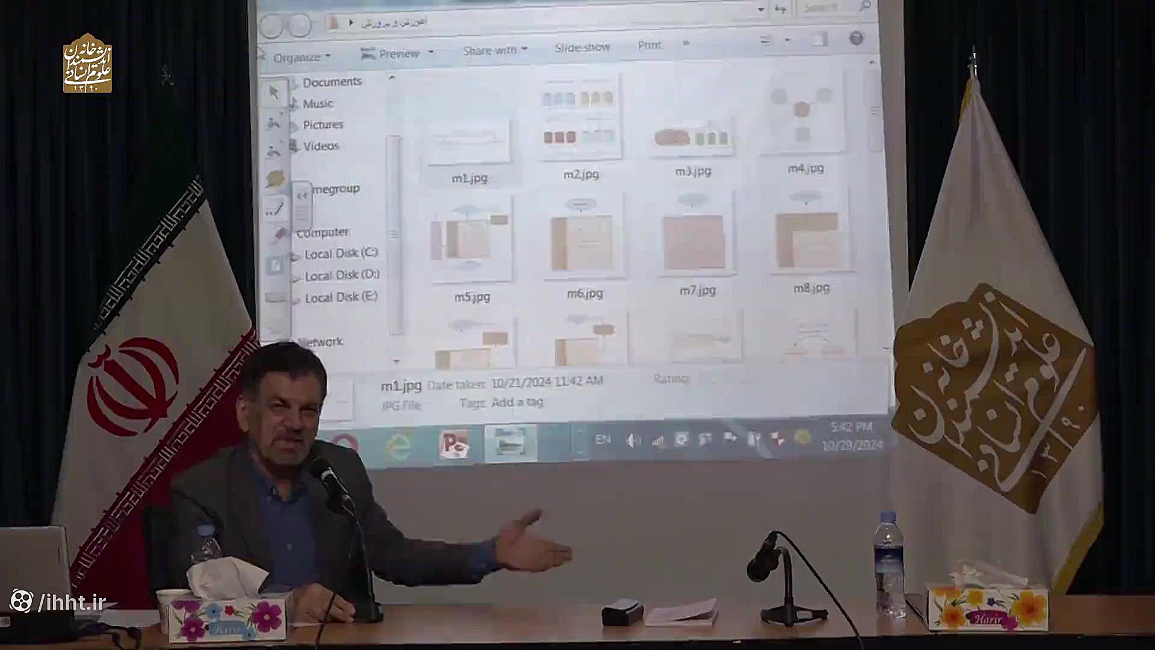1155x650 pixels.
Task: Open PowerPoint from the taskbar
Action: click(x=455, y=445)
